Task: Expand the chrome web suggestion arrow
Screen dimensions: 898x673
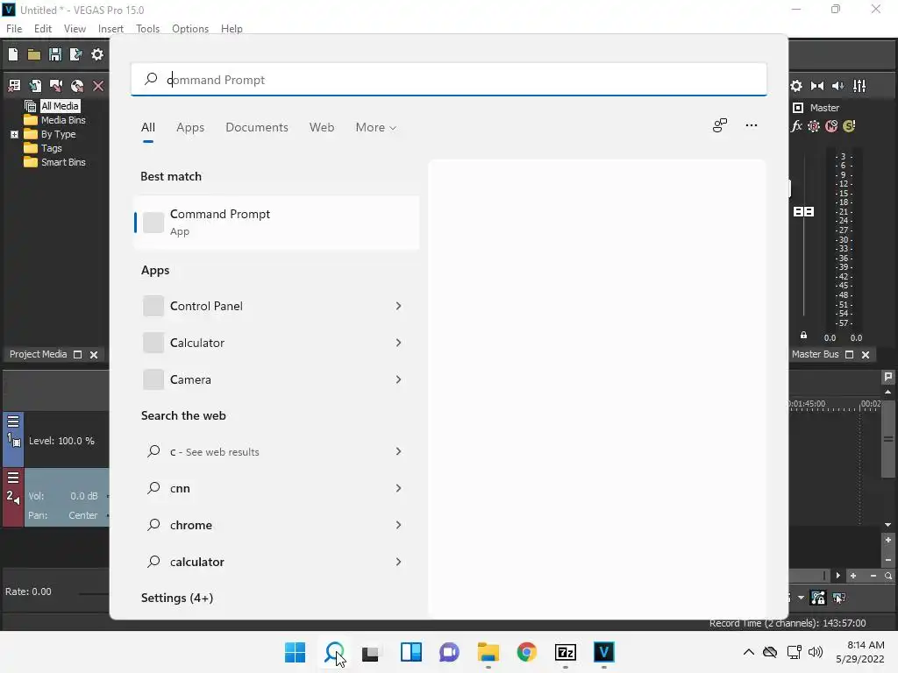Action: click(398, 525)
